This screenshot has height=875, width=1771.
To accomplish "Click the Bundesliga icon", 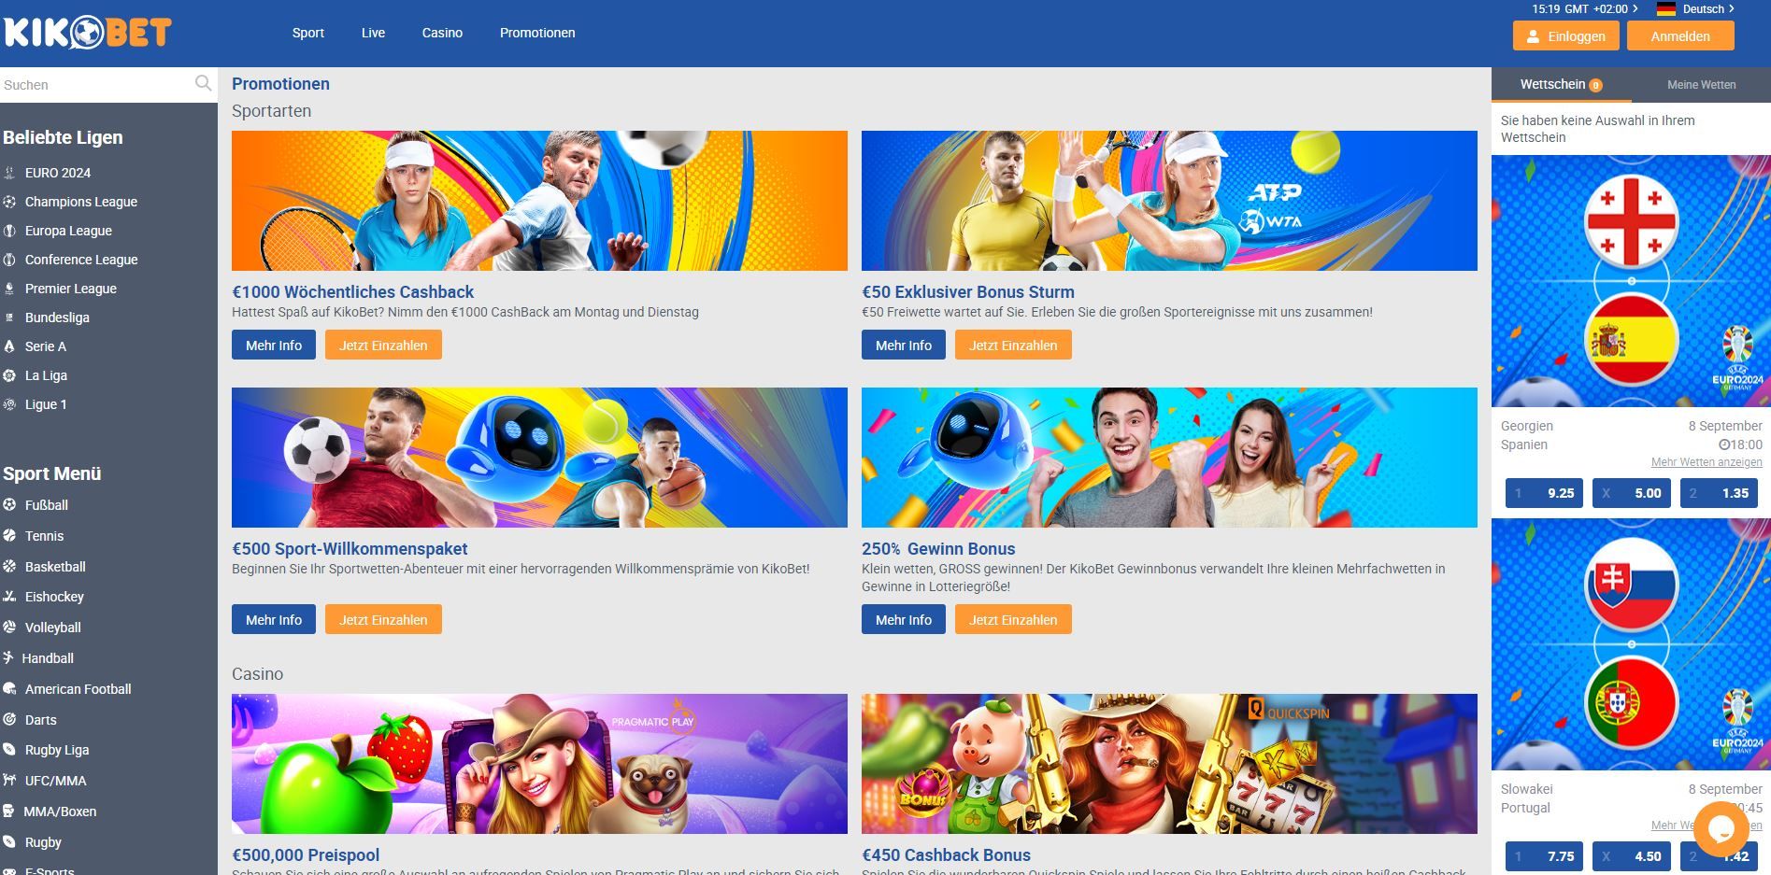I will tap(9, 318).
